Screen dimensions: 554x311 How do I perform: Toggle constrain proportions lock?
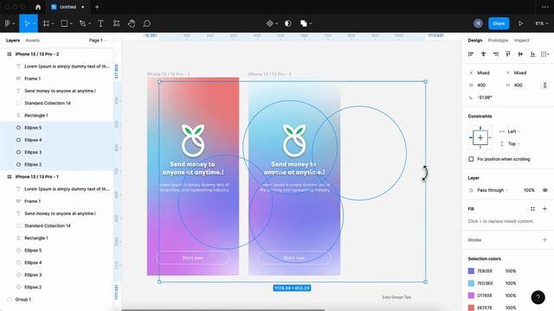click(544, 86)
